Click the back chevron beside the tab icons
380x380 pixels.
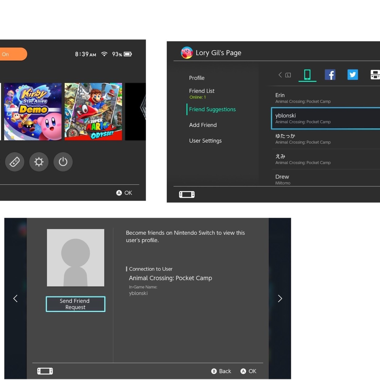(x=280, y=75)
